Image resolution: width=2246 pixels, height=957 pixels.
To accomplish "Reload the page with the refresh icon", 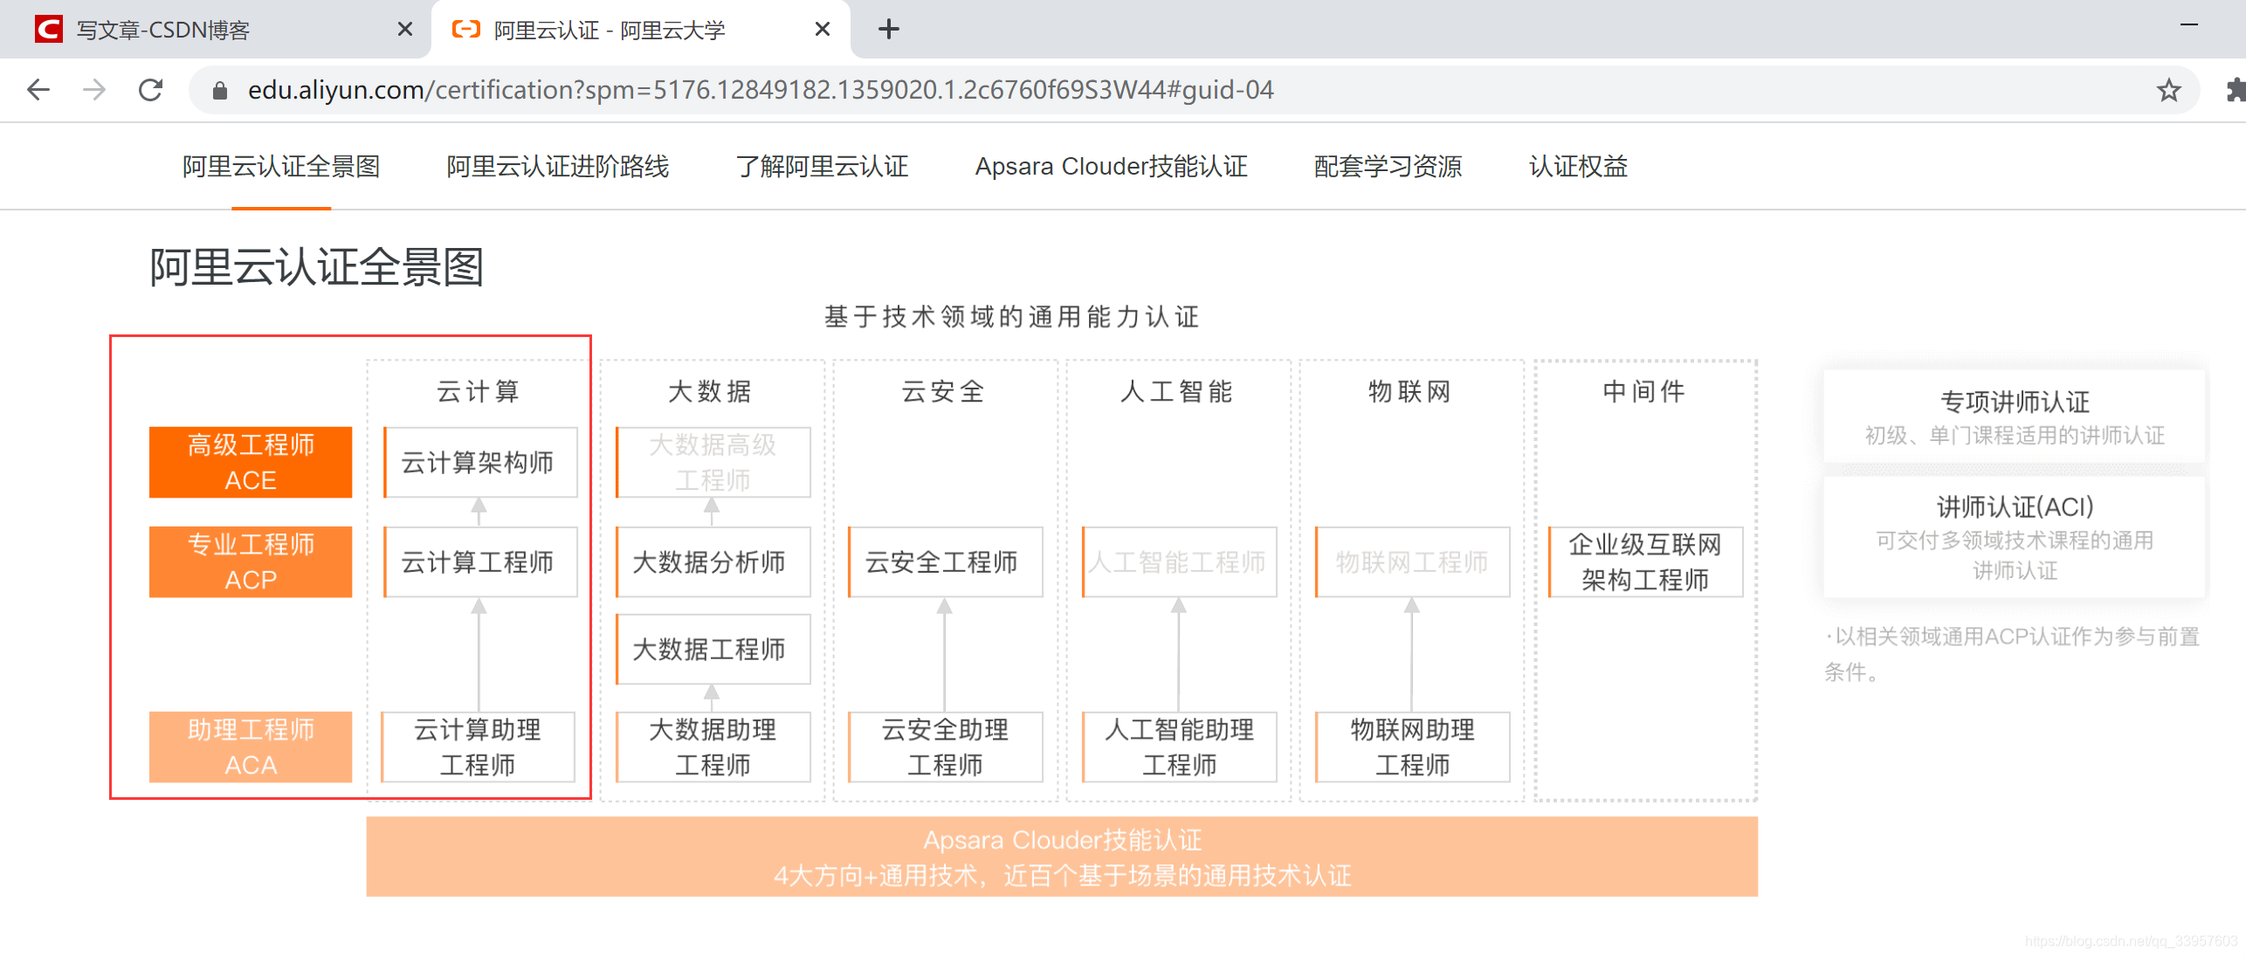I will coord(151,90).
